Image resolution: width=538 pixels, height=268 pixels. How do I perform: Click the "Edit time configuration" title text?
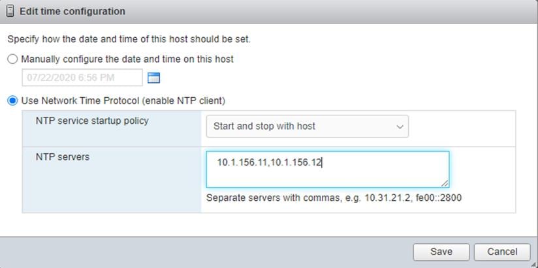(x=72, y=11)
